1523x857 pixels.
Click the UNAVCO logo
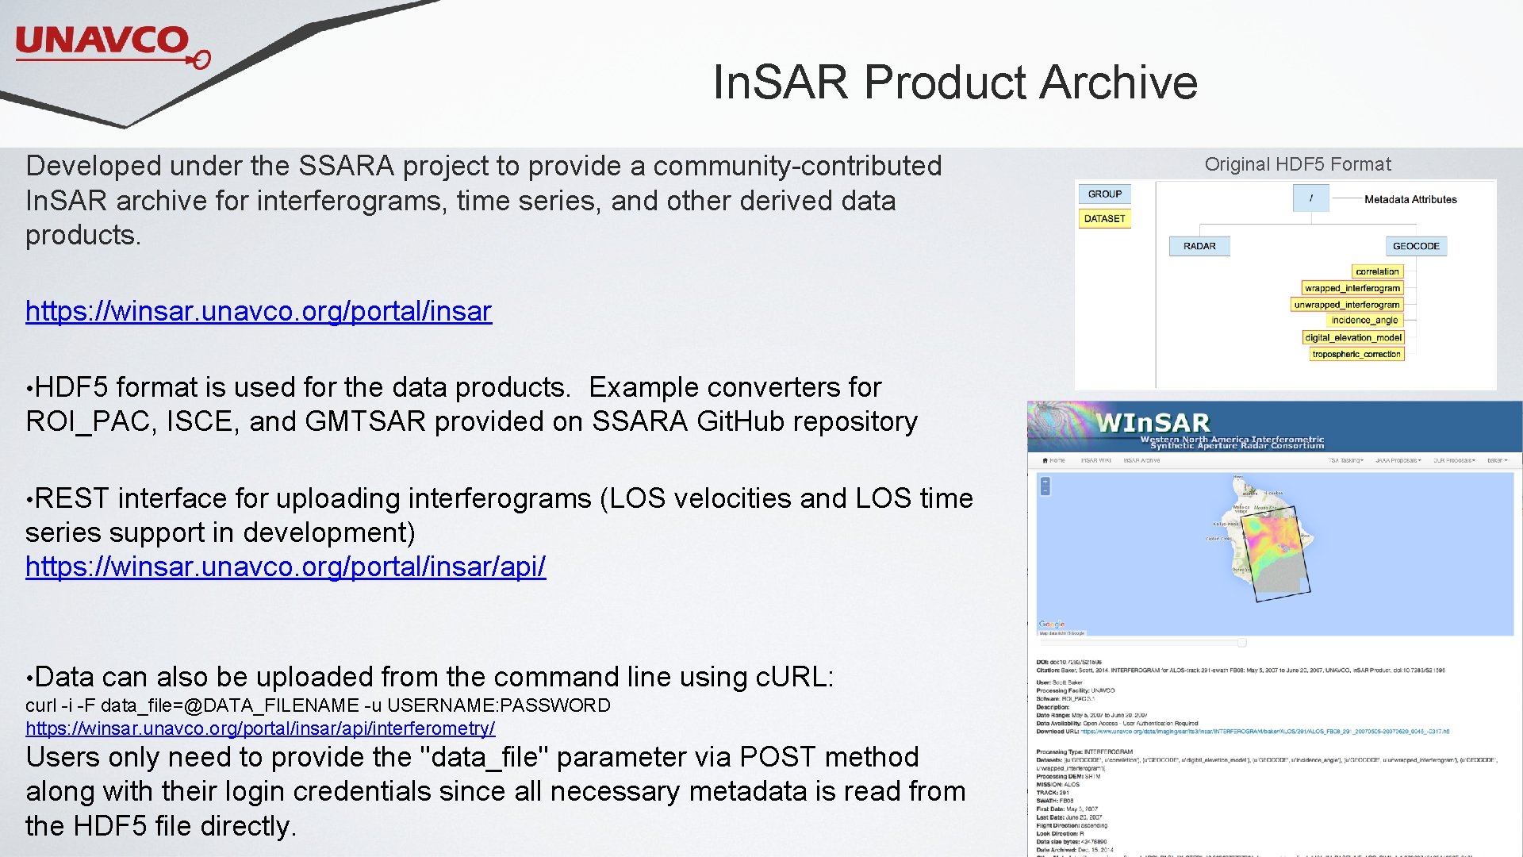(113, 46)
